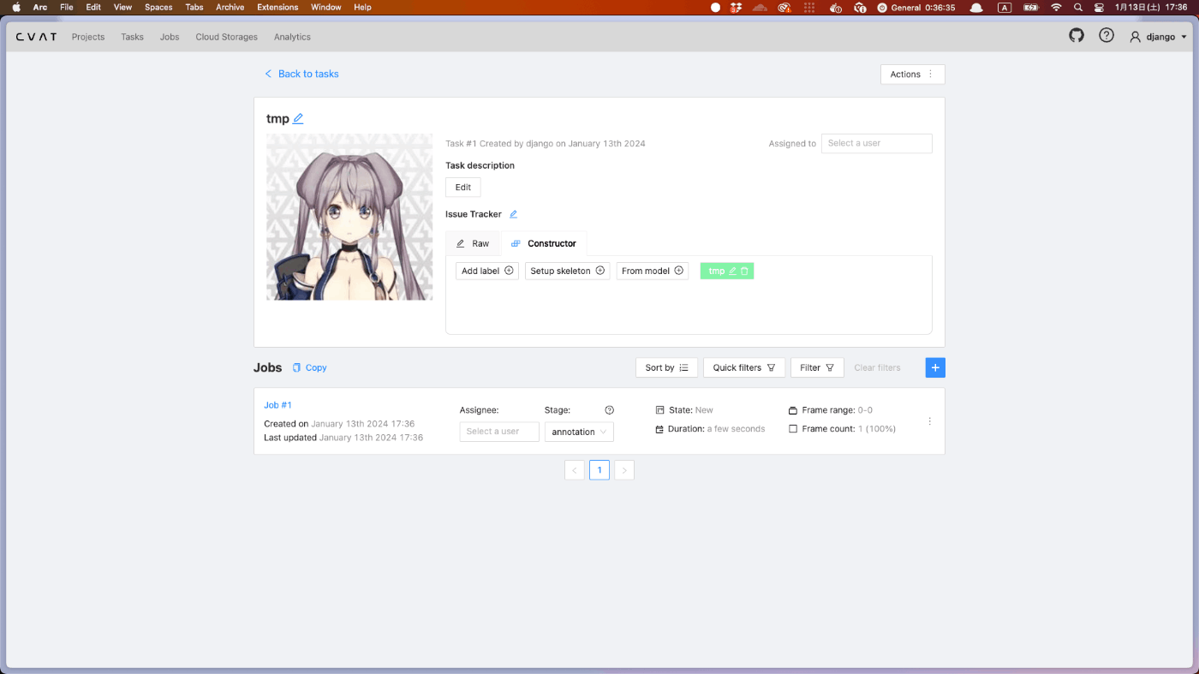Click Duration a few seconds text
This screenshot has width=1199, height=674.
(x=716, y=429)
